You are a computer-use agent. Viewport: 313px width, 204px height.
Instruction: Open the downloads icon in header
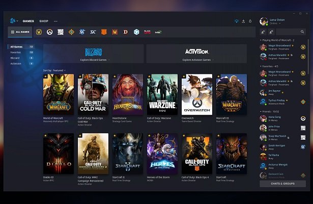click(x=243, y=21)
